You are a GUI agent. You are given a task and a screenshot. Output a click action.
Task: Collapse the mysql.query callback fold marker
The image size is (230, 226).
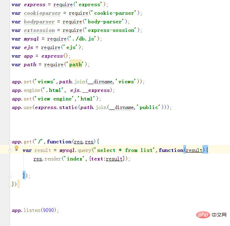pyautogui.click(x=10, y=151)
